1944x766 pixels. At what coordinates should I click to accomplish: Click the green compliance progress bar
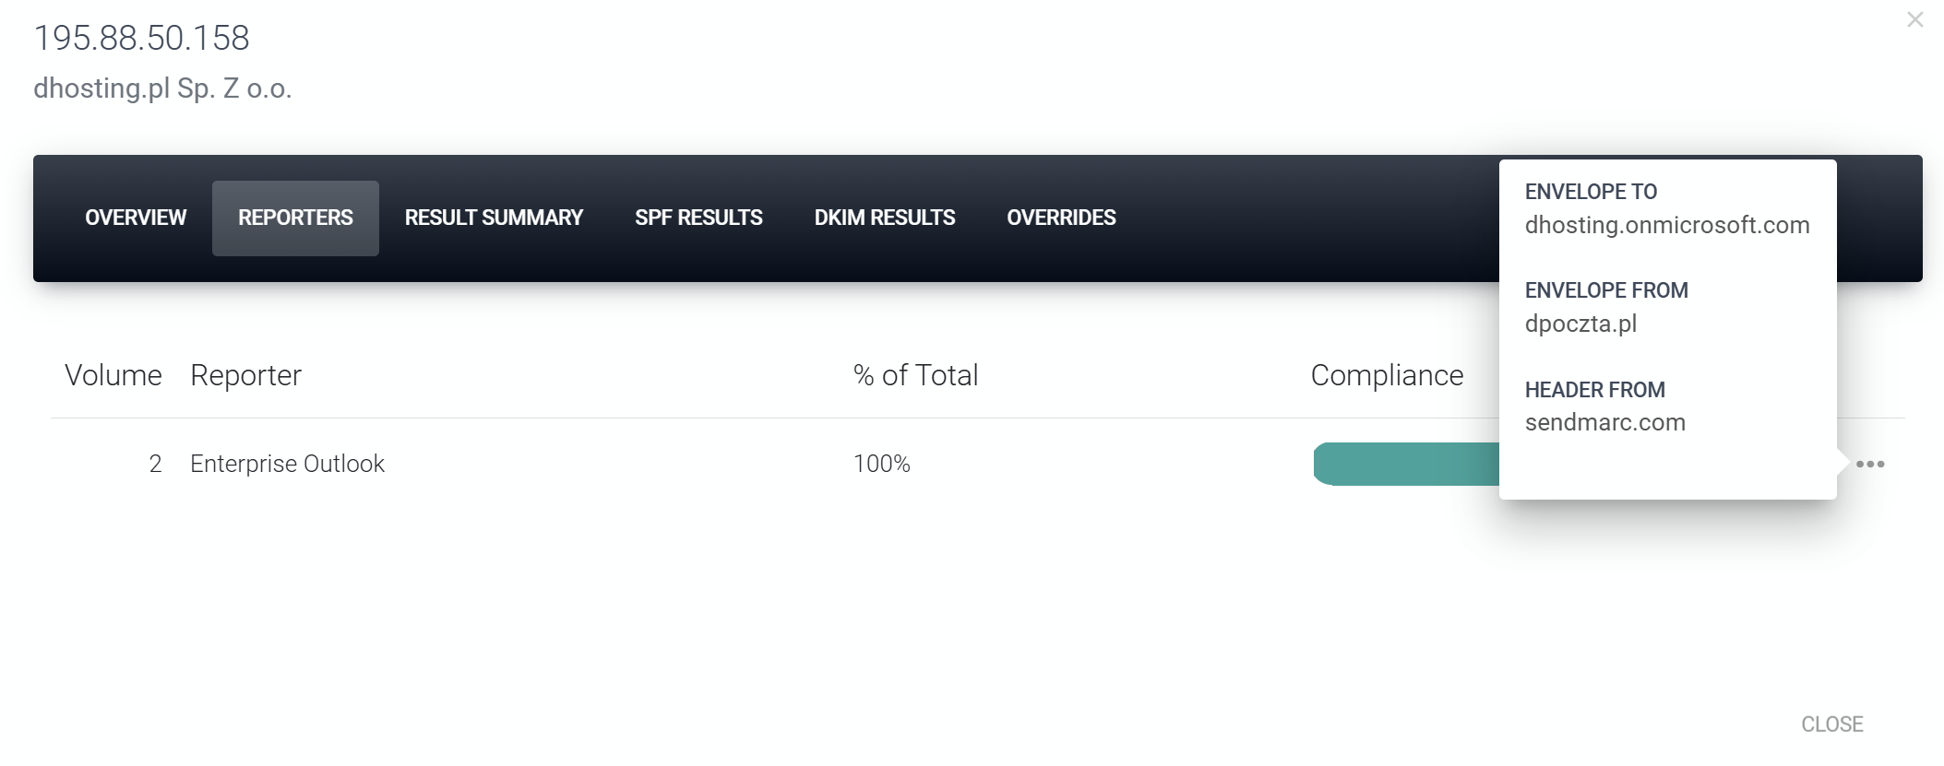tap(1406, 464)
